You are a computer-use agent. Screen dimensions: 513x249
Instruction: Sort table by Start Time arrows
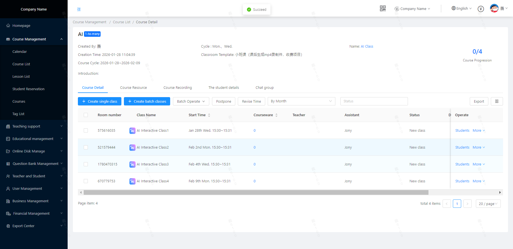coord(209,115)
